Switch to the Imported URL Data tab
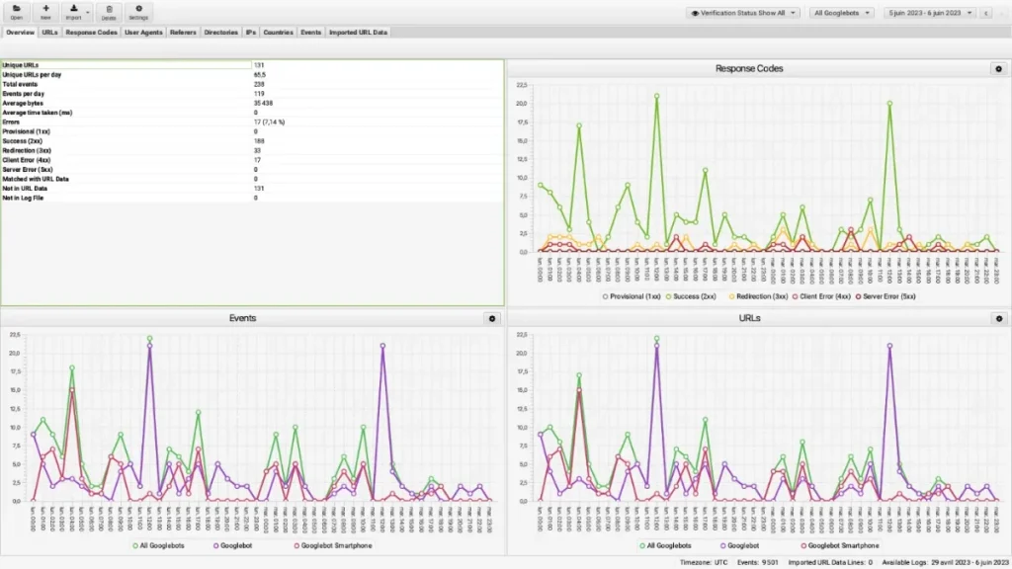 tap(358, 33)
